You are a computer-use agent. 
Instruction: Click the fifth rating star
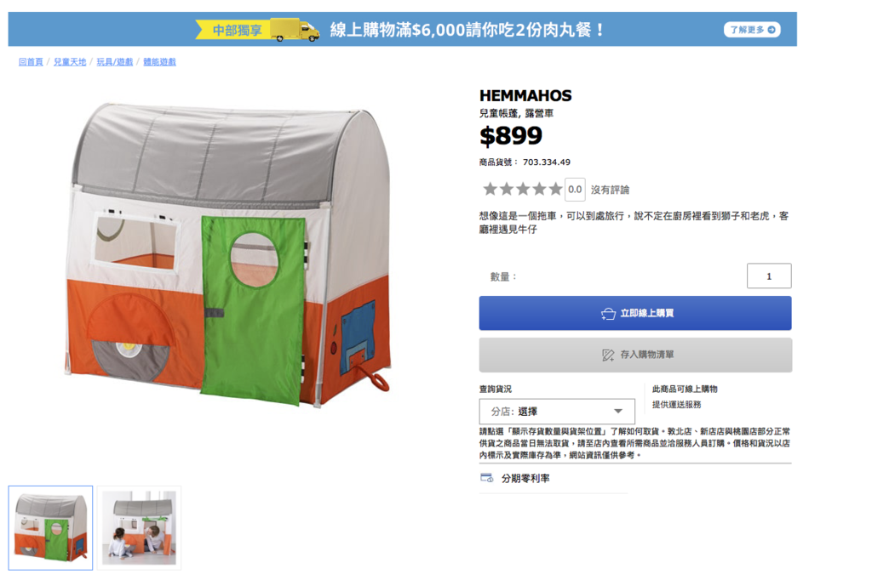click(x=555, y=190)
